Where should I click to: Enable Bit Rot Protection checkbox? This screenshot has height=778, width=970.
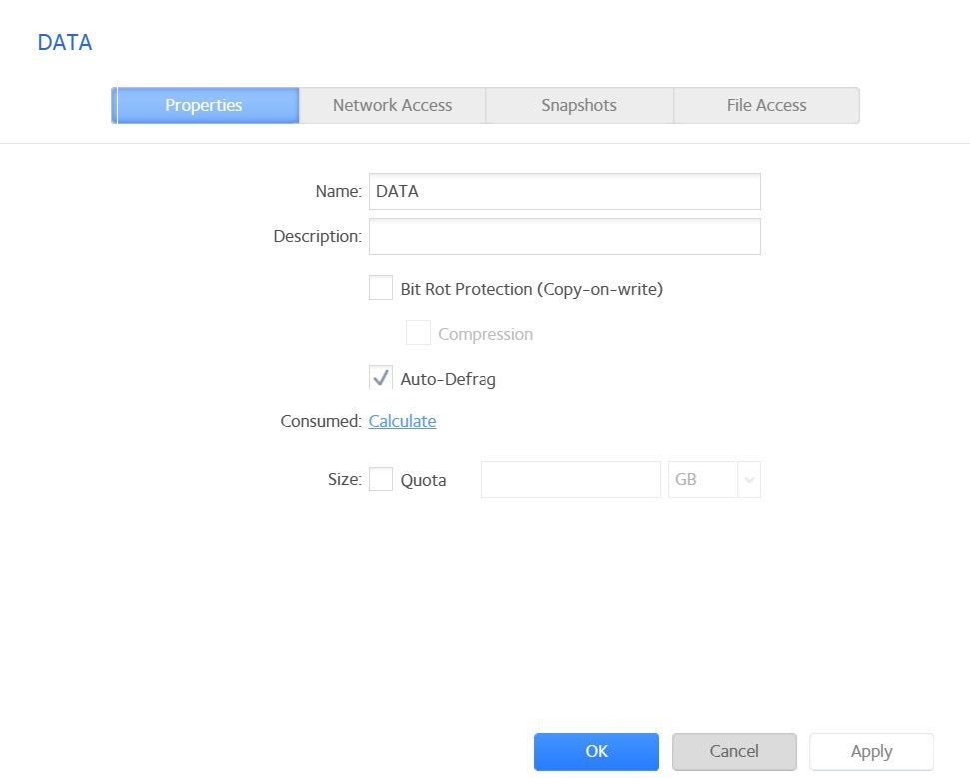pos(381,289)
